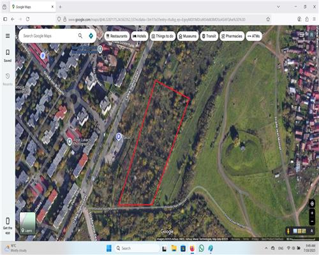The height and width of the screenshot is (255, 319).
Task: Show your location with the target icon
Action: (312, 204)
